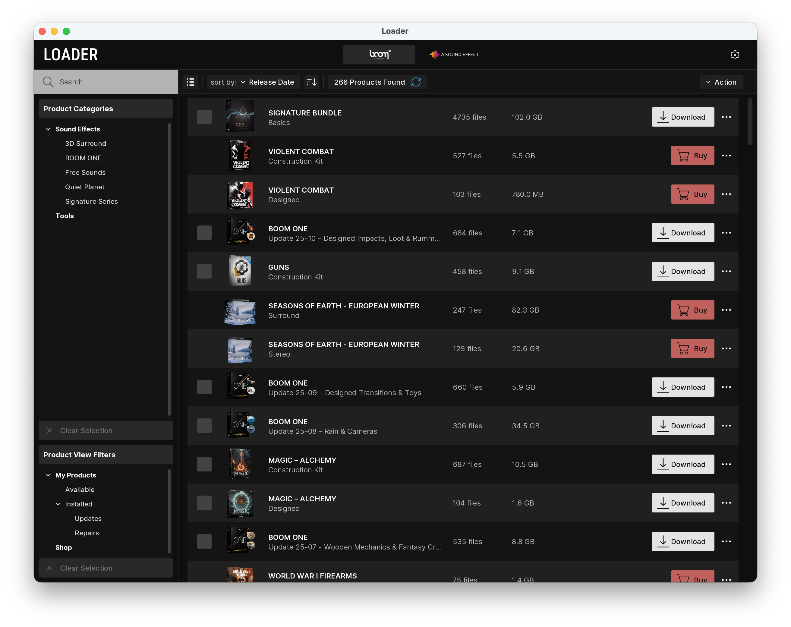Screen dimensions: 791x627
Task: Buy VIOLENT COMBAT Construction Kit
Action: [x=692, y=156]
